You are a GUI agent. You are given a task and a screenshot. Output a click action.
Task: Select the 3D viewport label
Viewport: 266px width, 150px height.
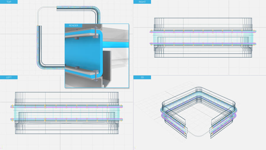click(x=142, y=77)
